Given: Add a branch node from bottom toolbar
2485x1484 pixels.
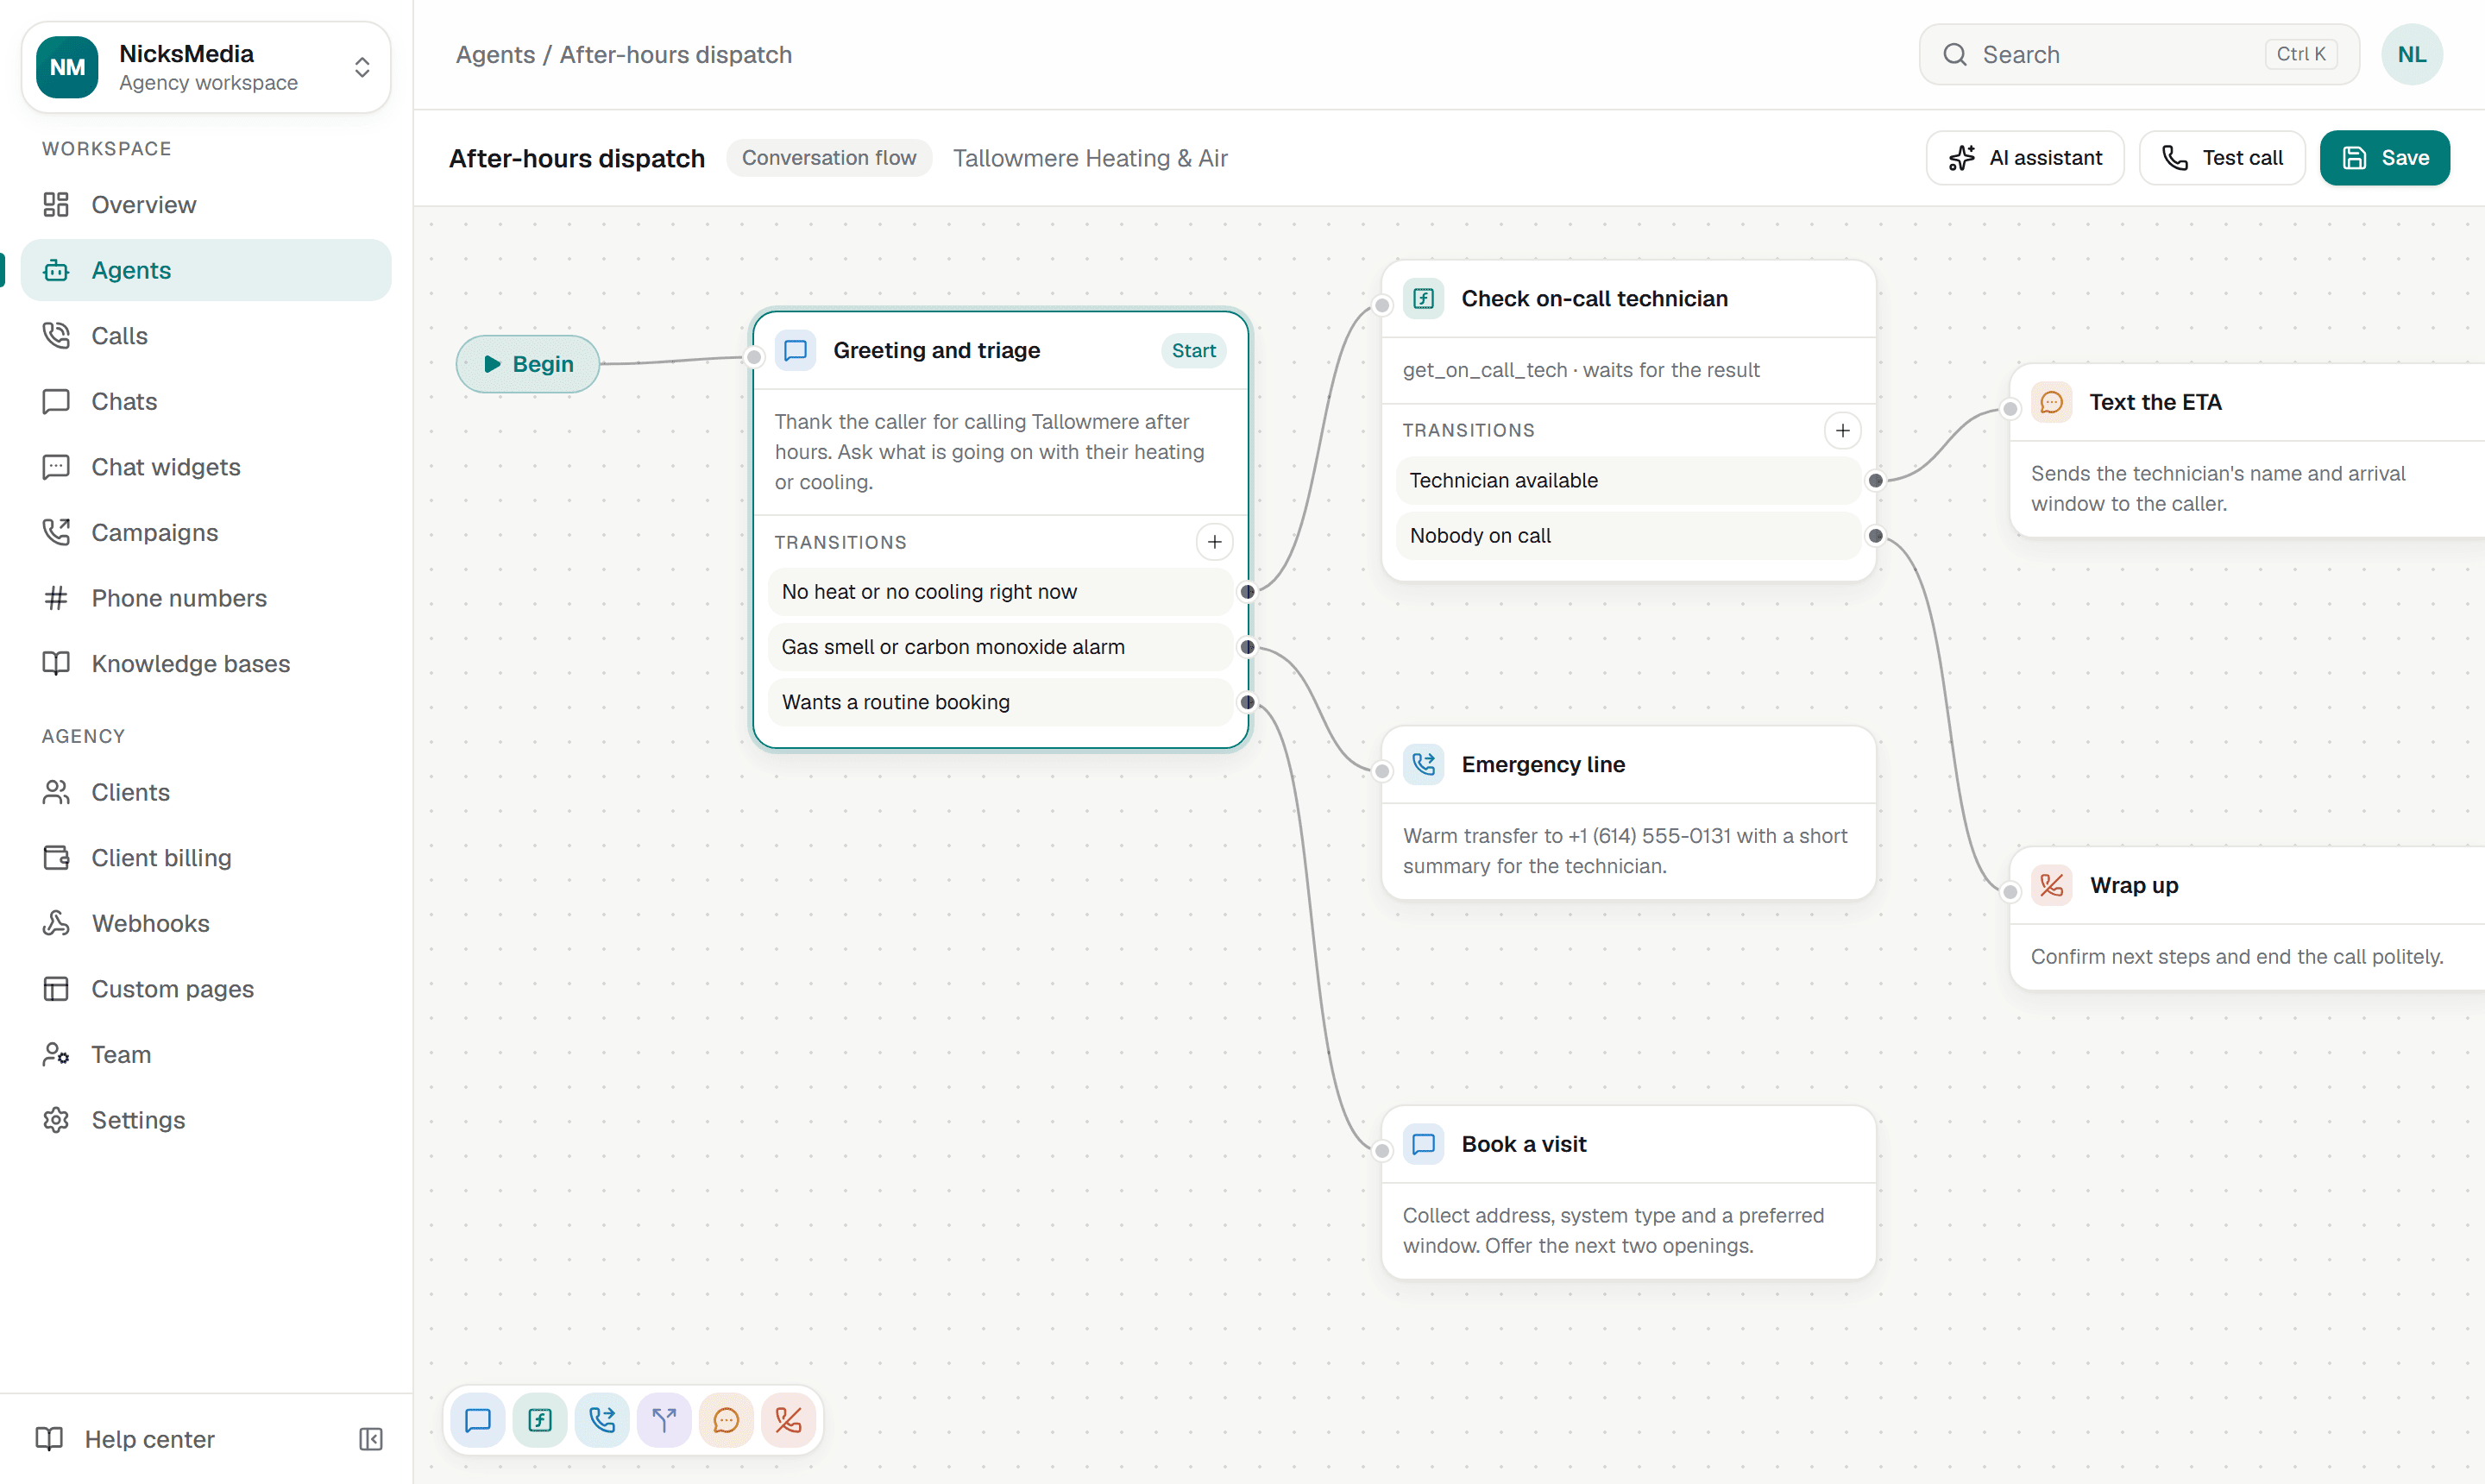Looking at the screenshot, I should click(664, 1419).
